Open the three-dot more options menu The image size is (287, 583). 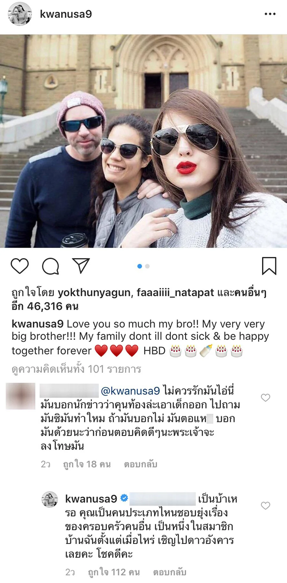point(270,14)
